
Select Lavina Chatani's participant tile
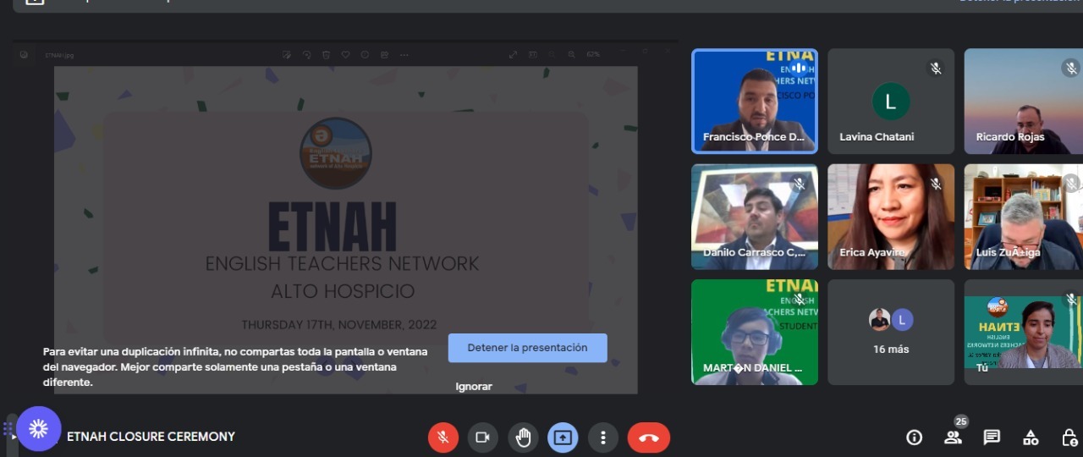pyautogui.click(x=891, y=101)
